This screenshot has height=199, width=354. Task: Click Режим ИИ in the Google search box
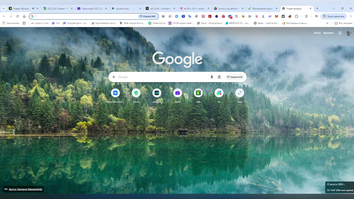235,77
